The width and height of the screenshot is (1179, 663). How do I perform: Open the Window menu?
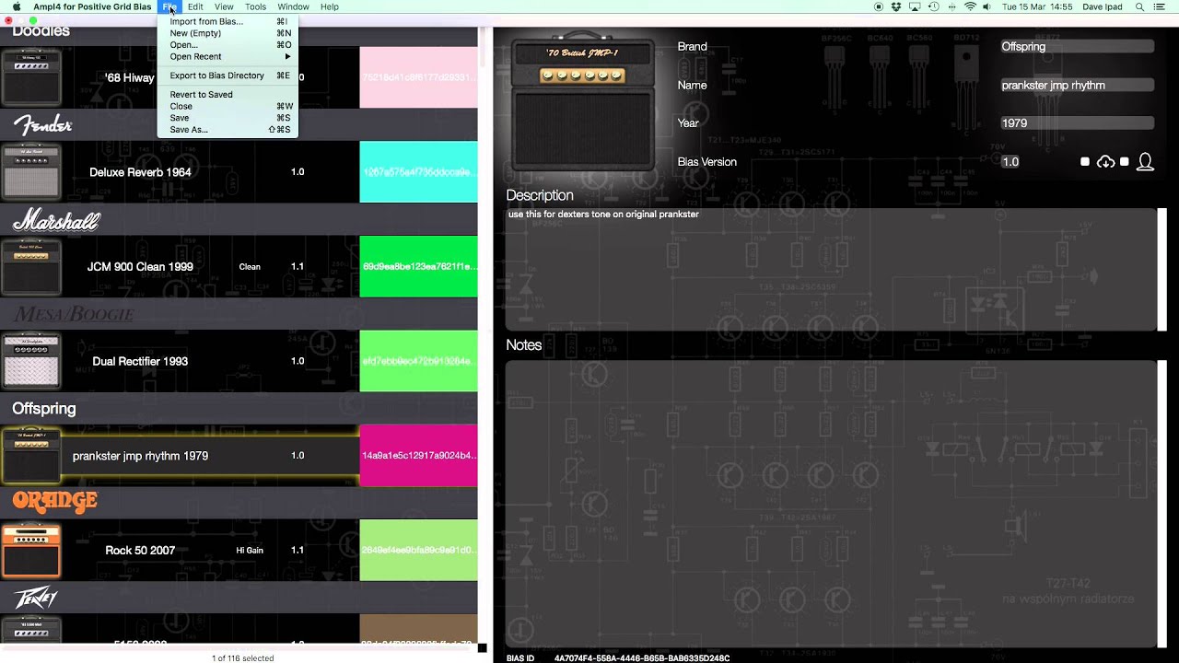click(293, 6)
